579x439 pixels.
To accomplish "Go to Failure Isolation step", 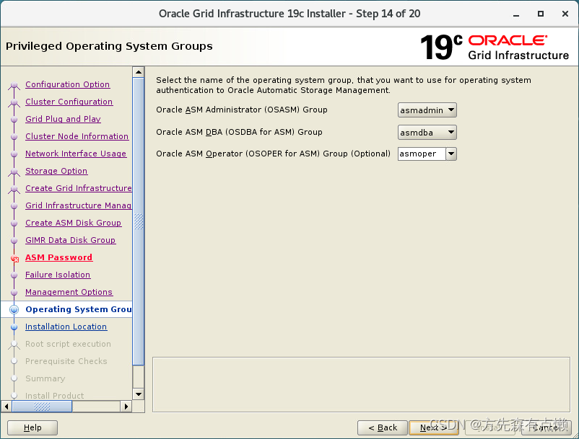I will tap(58, 275).
